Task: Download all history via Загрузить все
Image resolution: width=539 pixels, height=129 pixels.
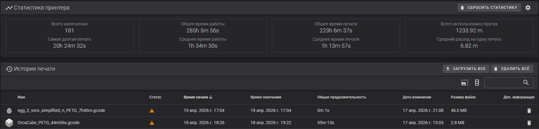Action: click(x=466, y=69)
